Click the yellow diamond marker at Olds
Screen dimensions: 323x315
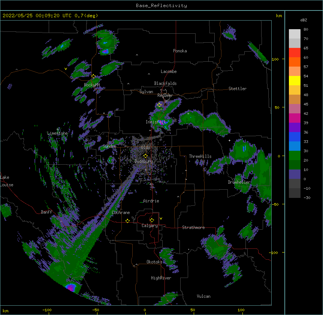(x=145, y=156)
